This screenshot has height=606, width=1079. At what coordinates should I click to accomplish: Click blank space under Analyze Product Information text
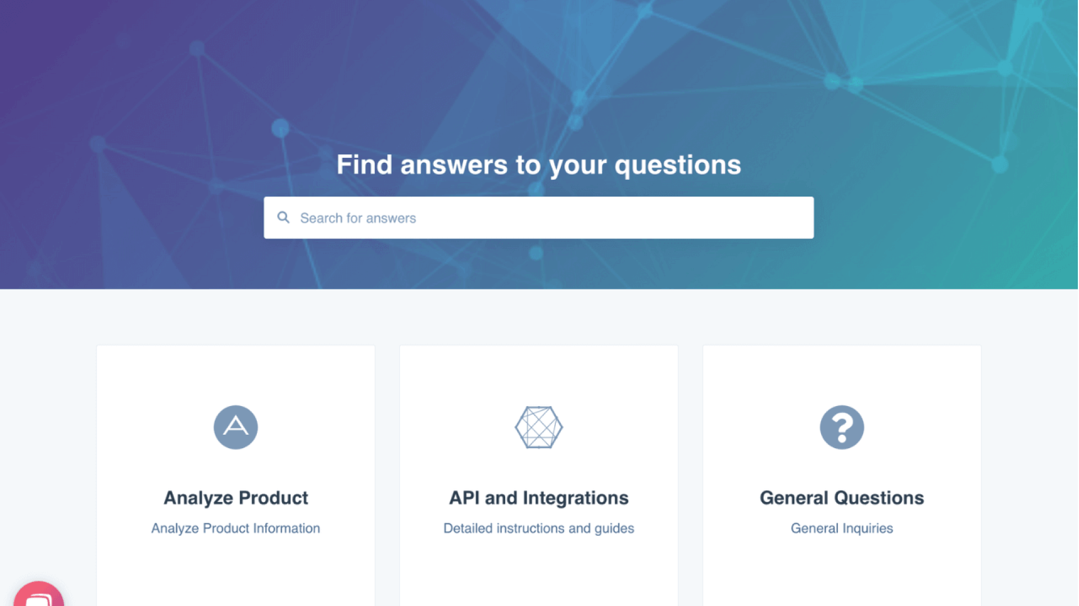pyautogui.click(x=235, y=570)
